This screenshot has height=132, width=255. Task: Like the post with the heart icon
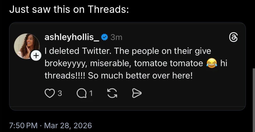48,94
